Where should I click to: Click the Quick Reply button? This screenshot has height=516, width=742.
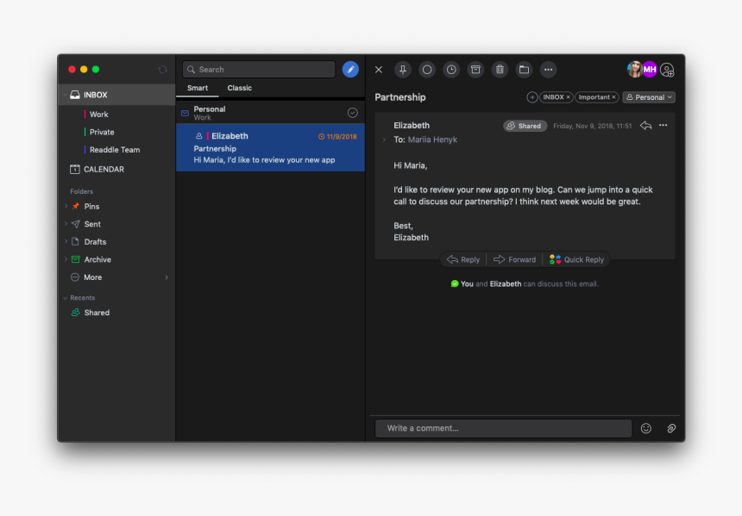click(x=576, y=259)
